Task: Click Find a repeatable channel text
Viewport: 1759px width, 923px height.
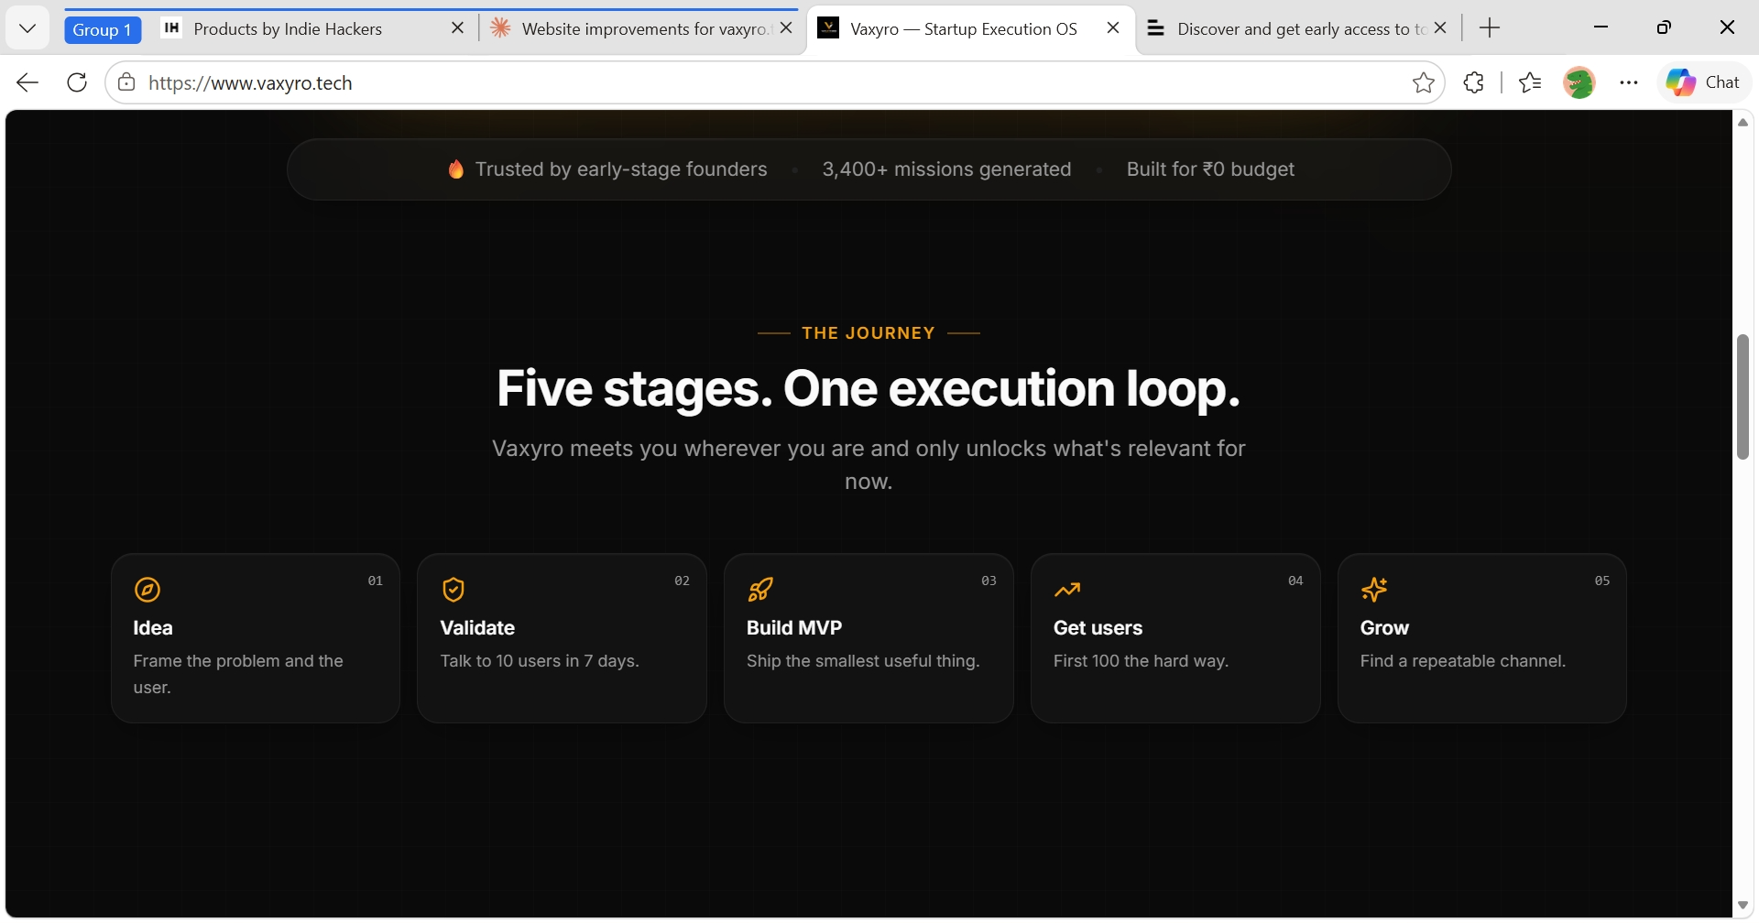Action: point(1463,661)
